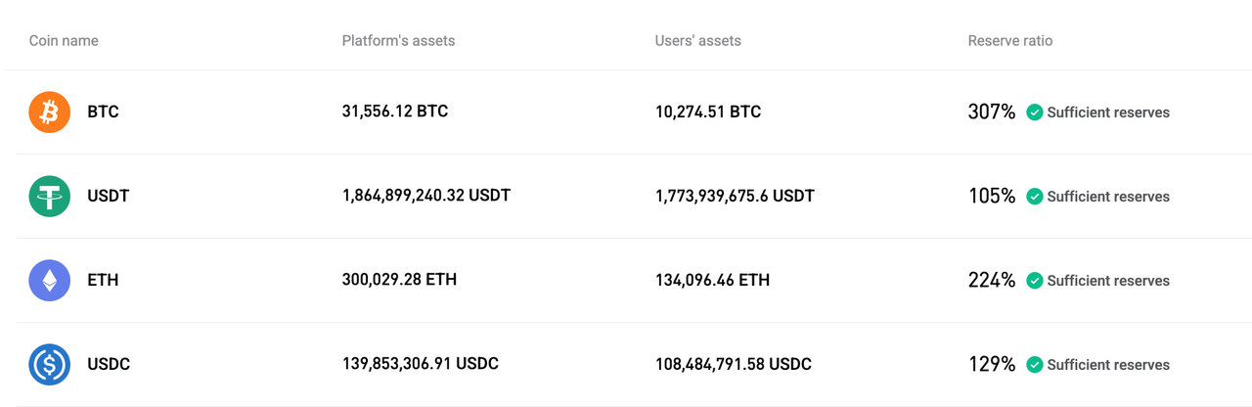Viewport: 1252px width, 407px height.
Task: Click green checkmark beside USDC sufficient reserves
Action: [x=1034, y=365]
